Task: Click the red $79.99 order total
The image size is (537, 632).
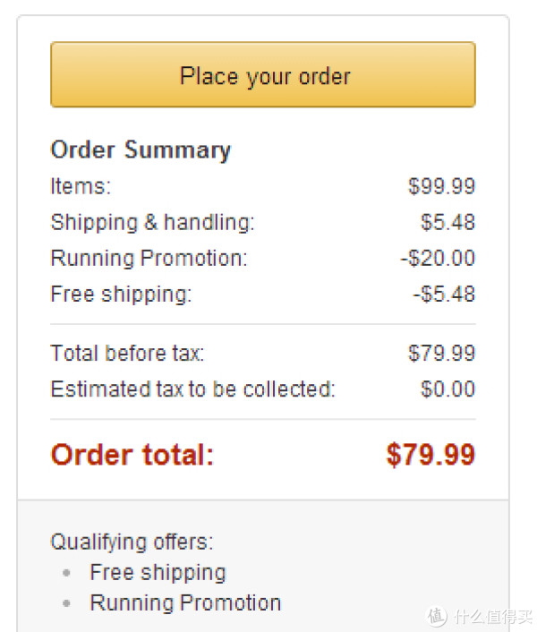Action: point(431,455)
